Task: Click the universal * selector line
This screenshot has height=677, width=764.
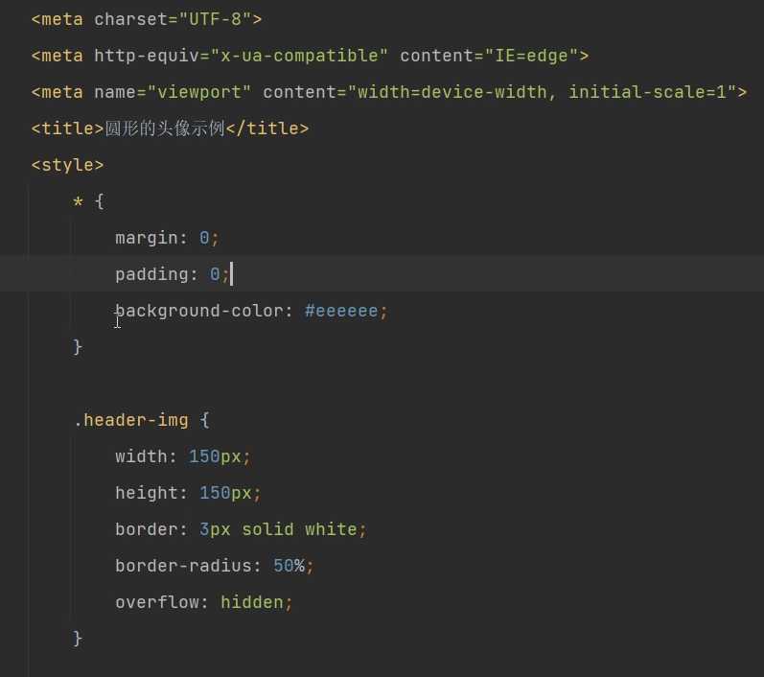Action: tap(88, 201)
